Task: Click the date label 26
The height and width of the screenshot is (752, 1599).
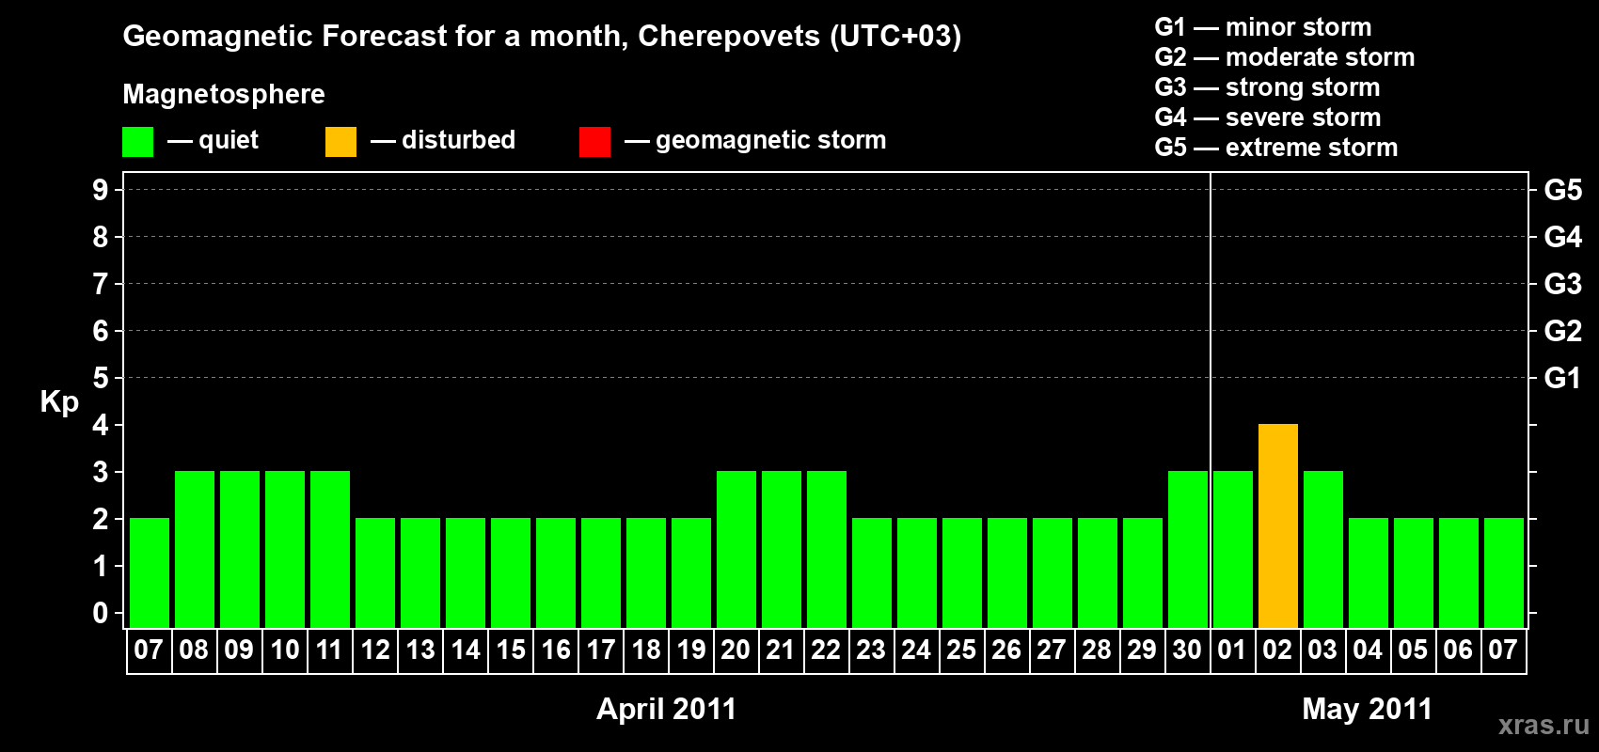Action: pyautogui.click(x=1006, y=650)
